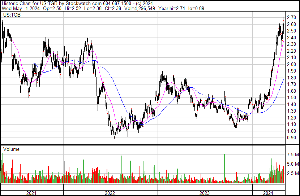Click the Vol=4,296,549 volume value

coord(140,8)
